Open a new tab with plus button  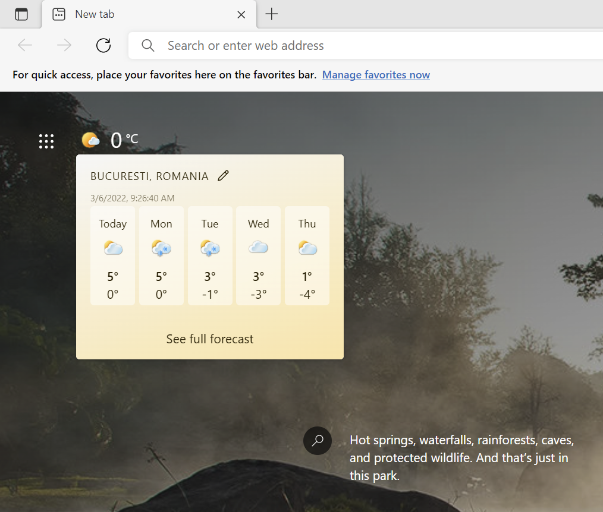(272, 14)
